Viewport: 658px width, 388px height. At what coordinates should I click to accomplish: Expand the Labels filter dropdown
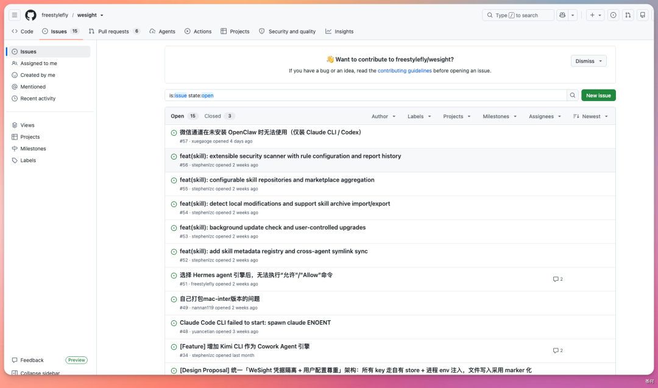[x=419, y=116]
